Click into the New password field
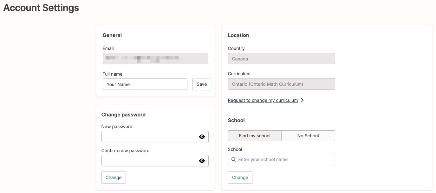436x193 pixels. pos(149,137)
